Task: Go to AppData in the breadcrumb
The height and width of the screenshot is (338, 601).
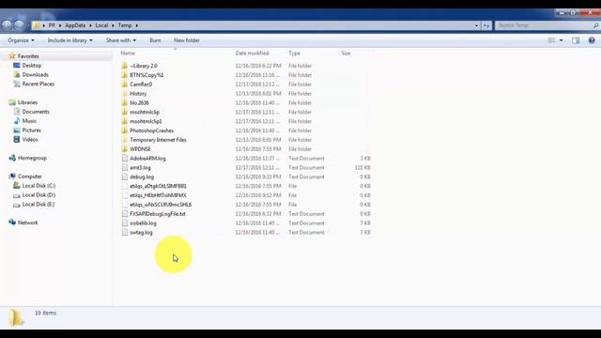Action: (x=75, y=25)
